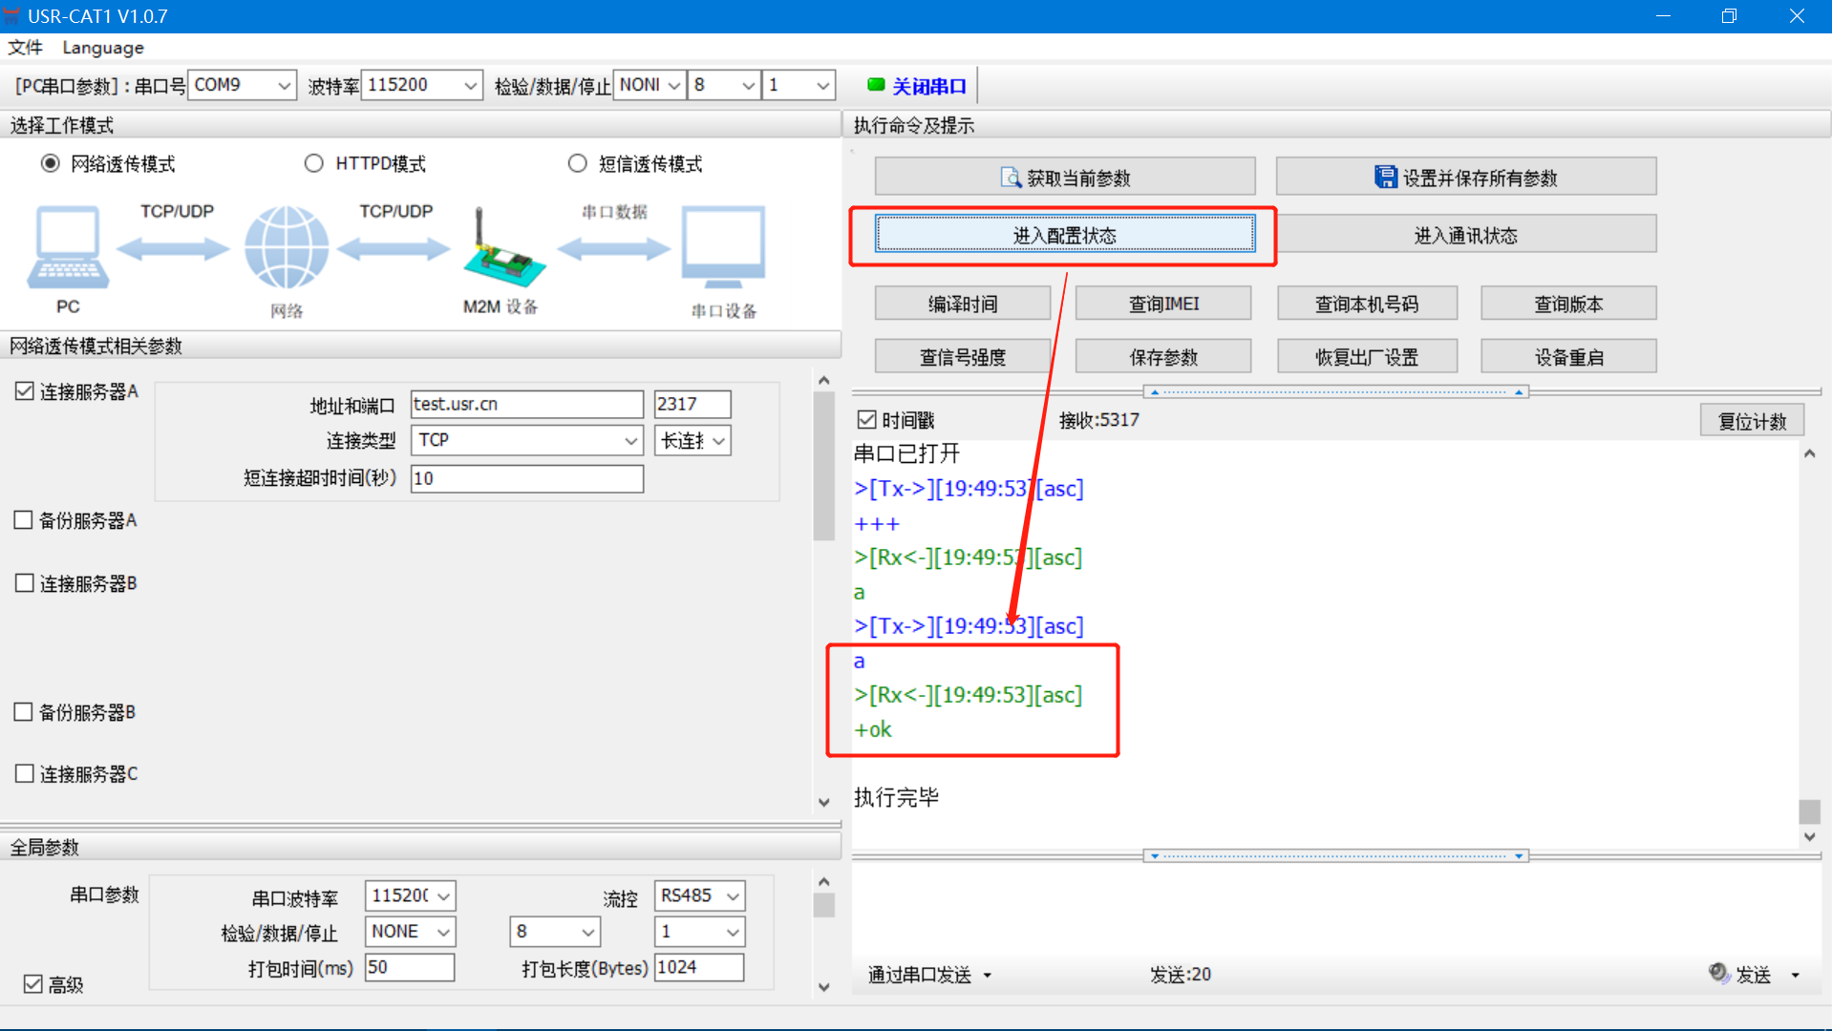Open the TCP connection type dropdown
The image size is (1832, 1031).
(x=527, y=440)
